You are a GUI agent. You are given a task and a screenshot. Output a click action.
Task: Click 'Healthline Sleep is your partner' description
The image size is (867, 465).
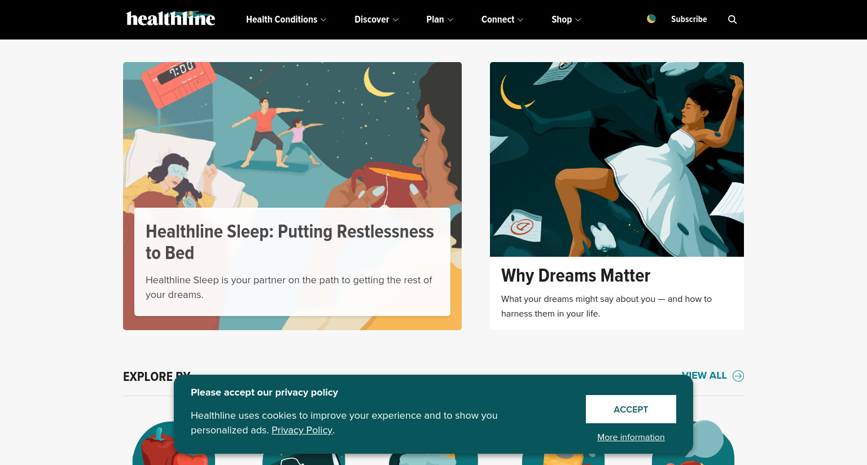[x=289, y=287]
